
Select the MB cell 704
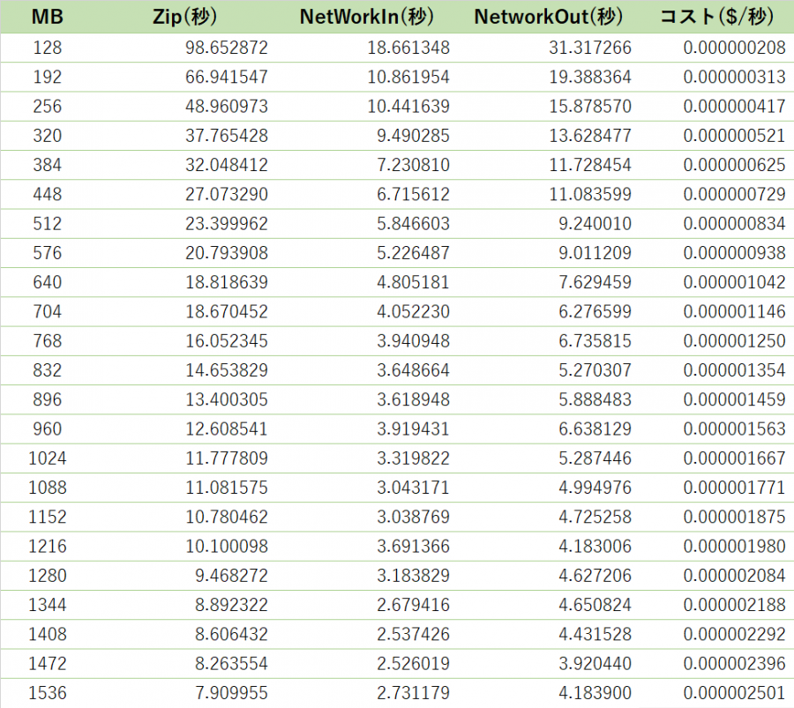[47, 312]
